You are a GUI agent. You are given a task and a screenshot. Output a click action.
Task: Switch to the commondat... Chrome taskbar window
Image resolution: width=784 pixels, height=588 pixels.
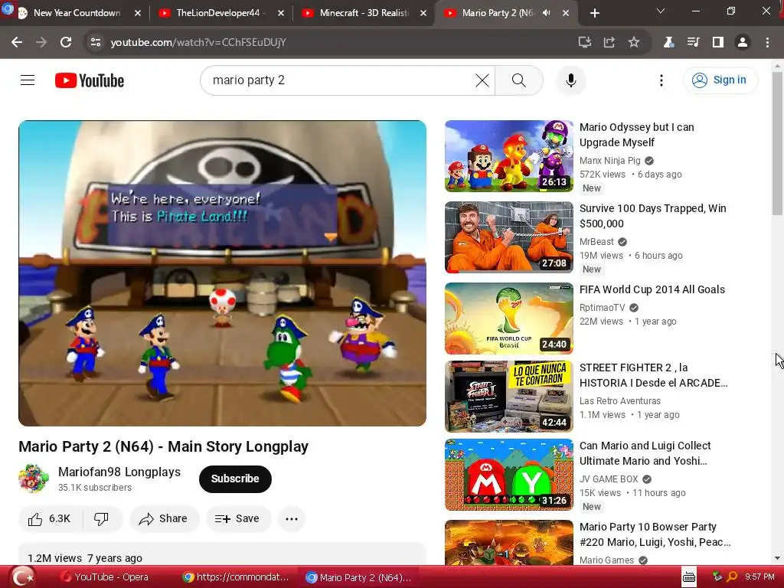pos(236,577)
